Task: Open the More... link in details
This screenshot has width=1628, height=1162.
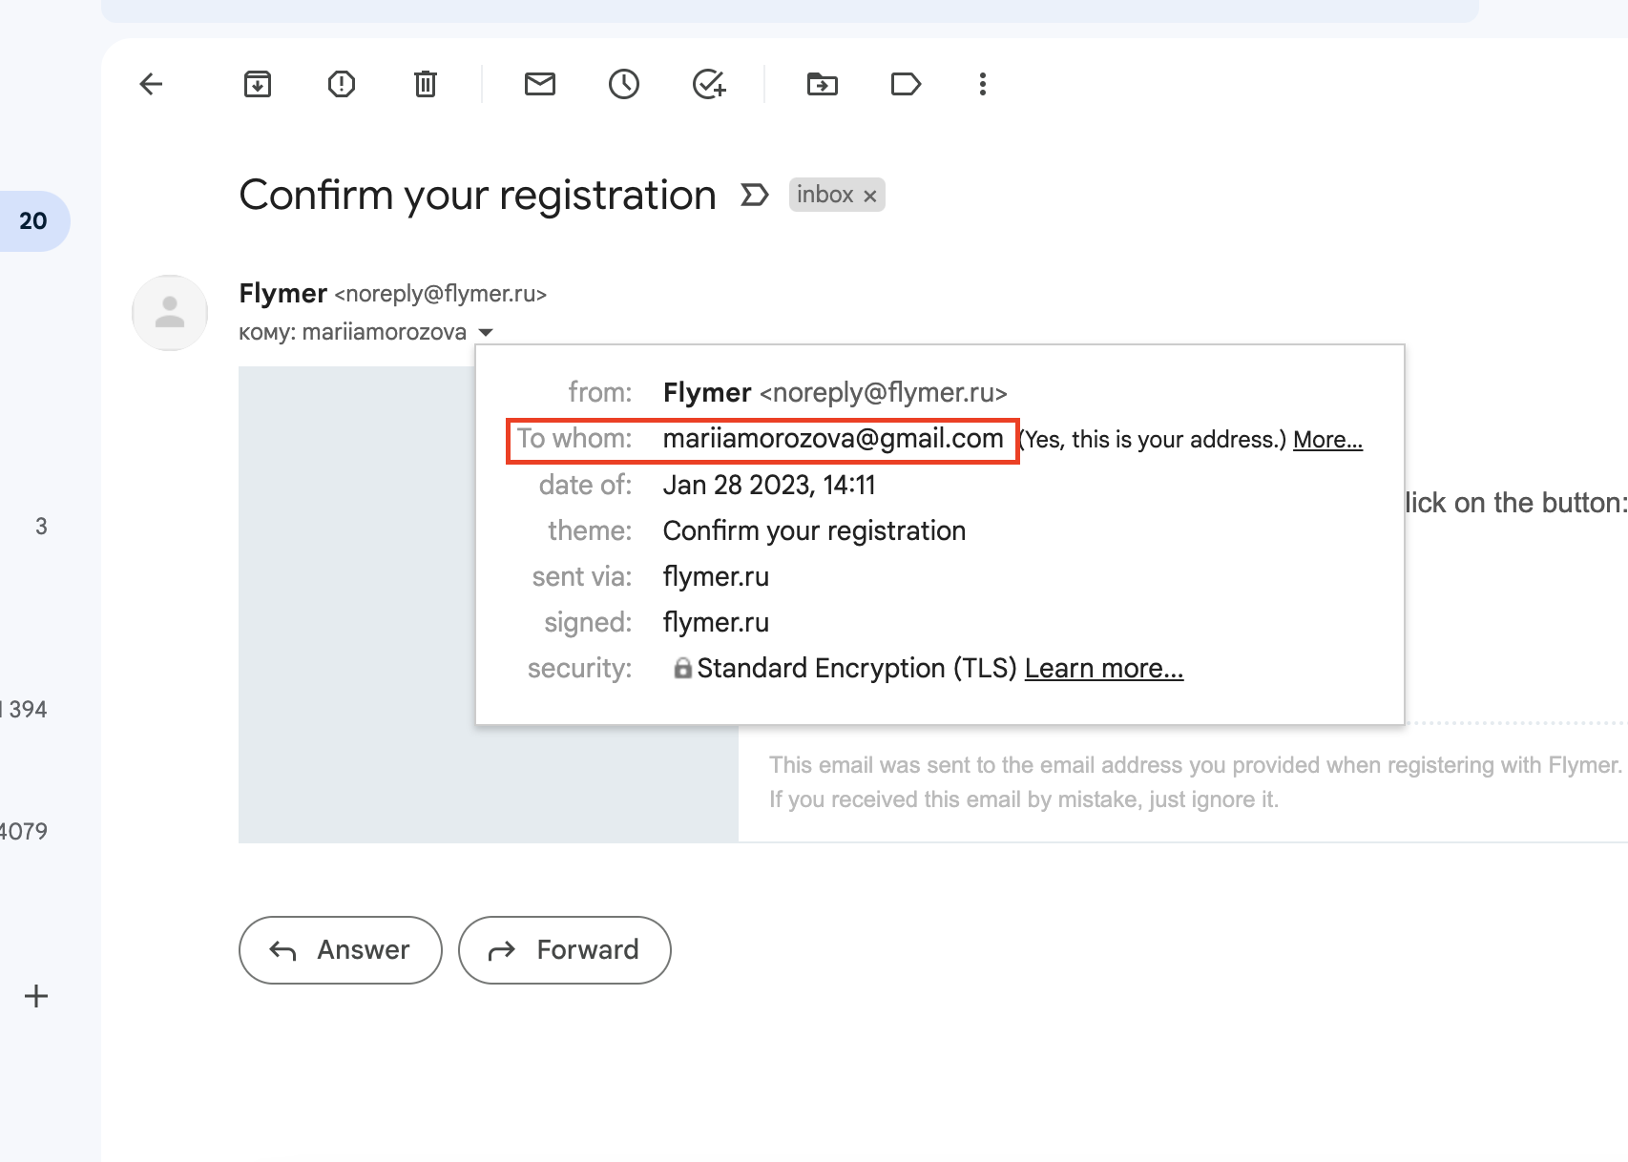Action: pos(1327,440)
